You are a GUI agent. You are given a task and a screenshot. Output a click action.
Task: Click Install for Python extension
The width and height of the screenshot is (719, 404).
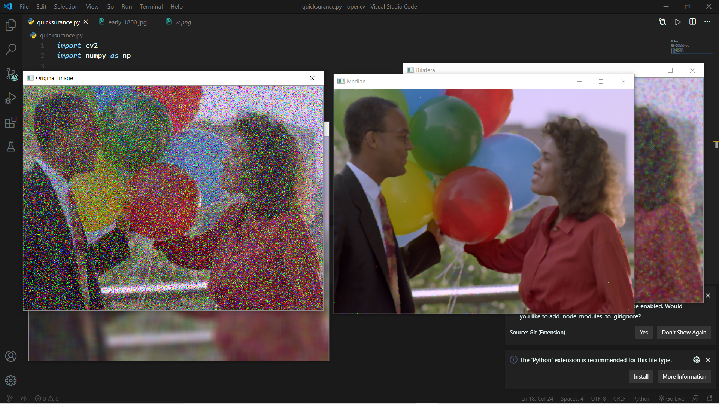coord(641,377)
